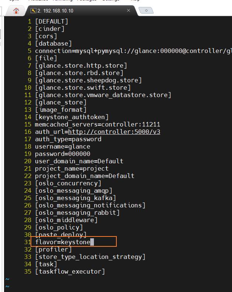Click the [glance.store.vmware_datastore.store] line
Image resolution: width=232 pixels, height=292 pixels.
[103, 95]
